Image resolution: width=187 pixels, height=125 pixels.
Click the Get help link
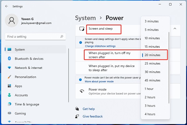pos(89,109)
